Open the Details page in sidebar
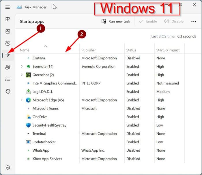 [x=8, y=79]
